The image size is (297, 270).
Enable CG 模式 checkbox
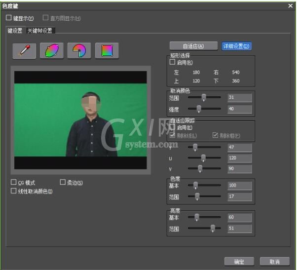pos(13,182)
